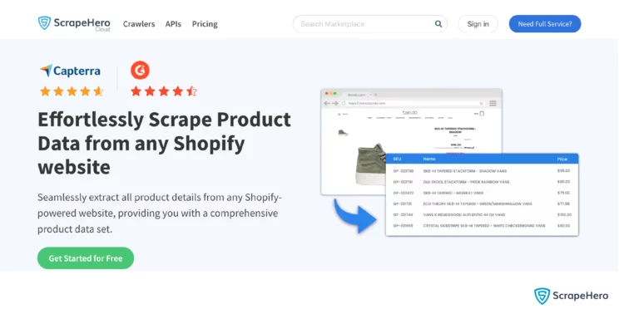
Task: Click the Price column header
Action: click(562, 159)
